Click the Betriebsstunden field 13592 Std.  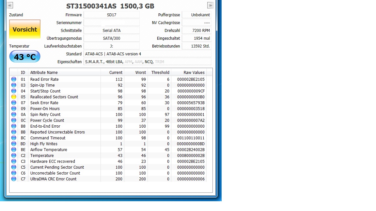(x=196, y=46)
